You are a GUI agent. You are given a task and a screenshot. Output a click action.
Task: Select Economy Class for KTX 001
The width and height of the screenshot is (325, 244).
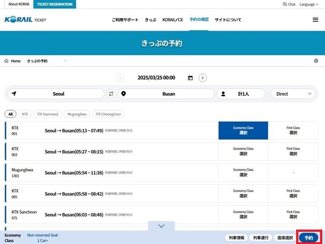[x=243, y=131]
